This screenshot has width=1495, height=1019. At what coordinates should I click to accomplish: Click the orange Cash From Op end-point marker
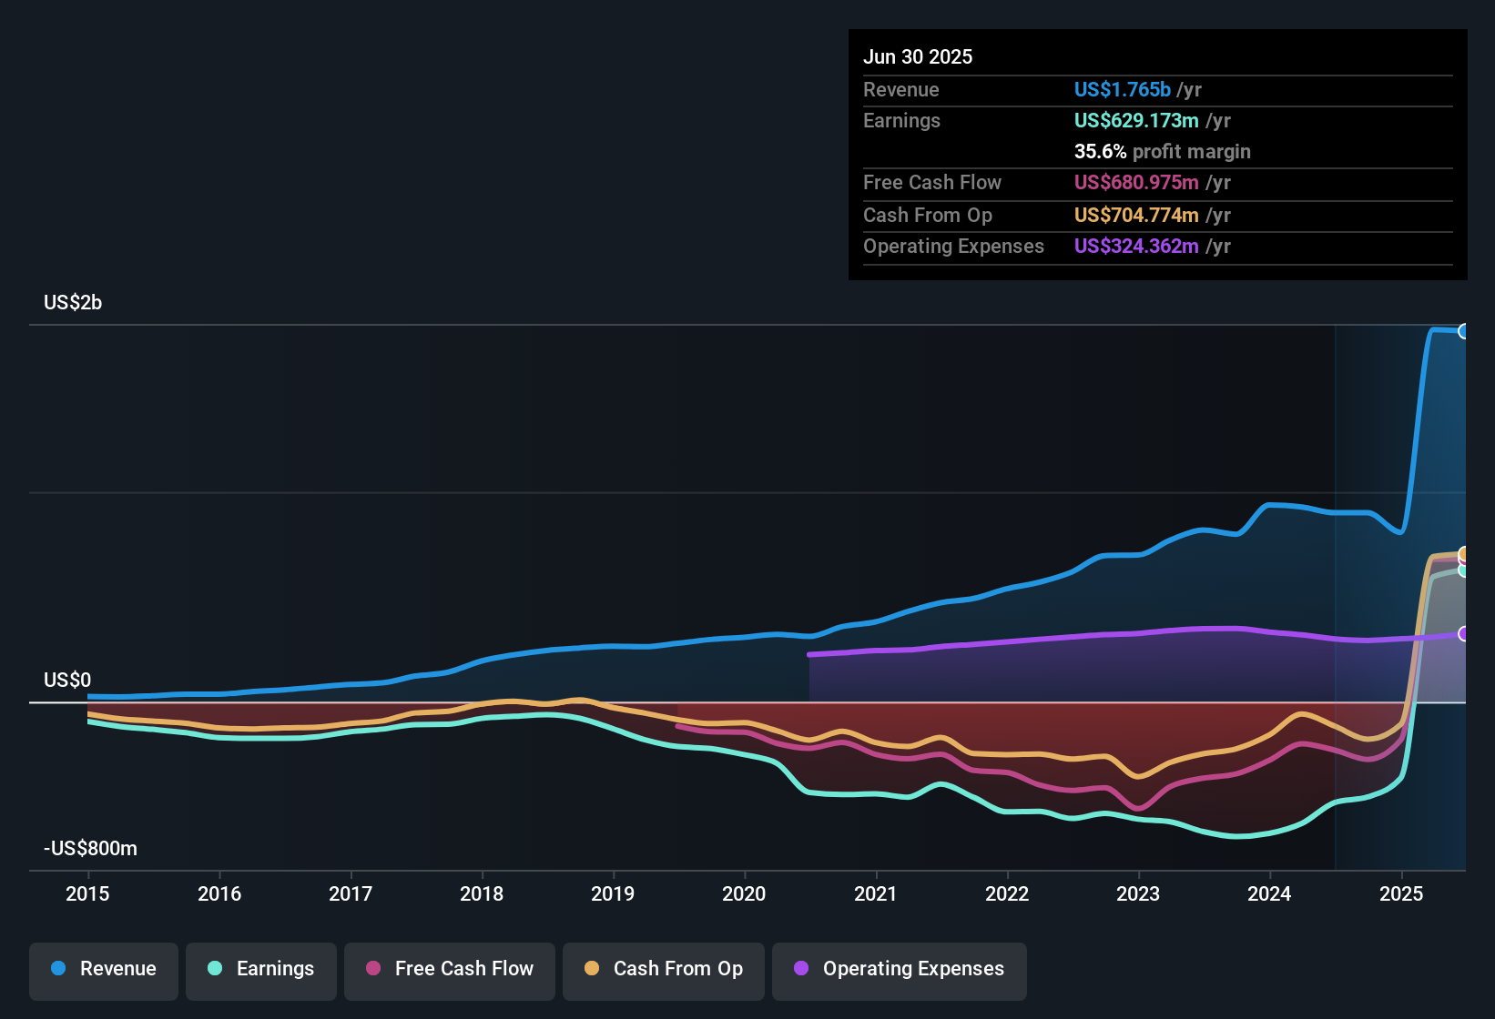(x=1464, y=554)
